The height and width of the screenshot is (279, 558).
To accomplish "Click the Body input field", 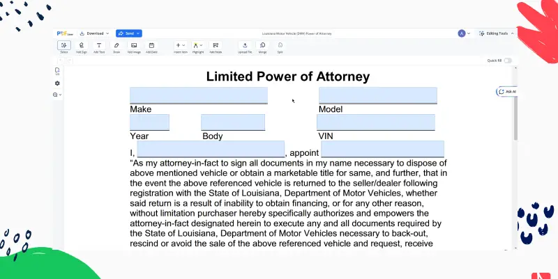I will click(233, 122).
